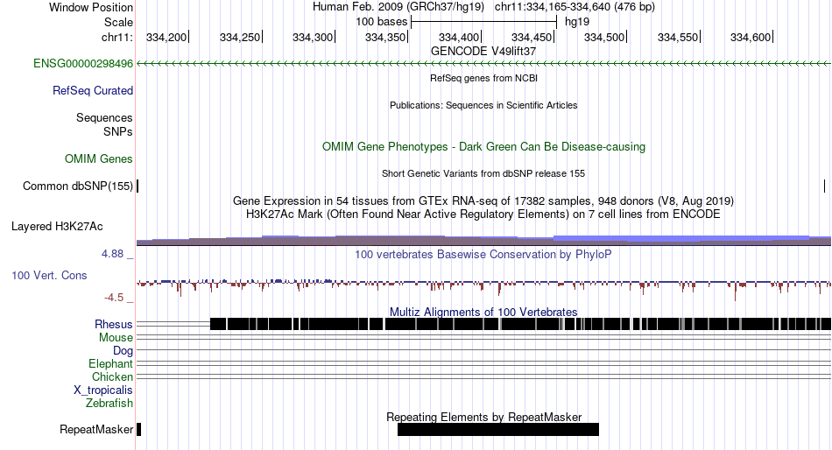
Task: Click the RepeatMasker track label
Action: (x=96, y=429)
